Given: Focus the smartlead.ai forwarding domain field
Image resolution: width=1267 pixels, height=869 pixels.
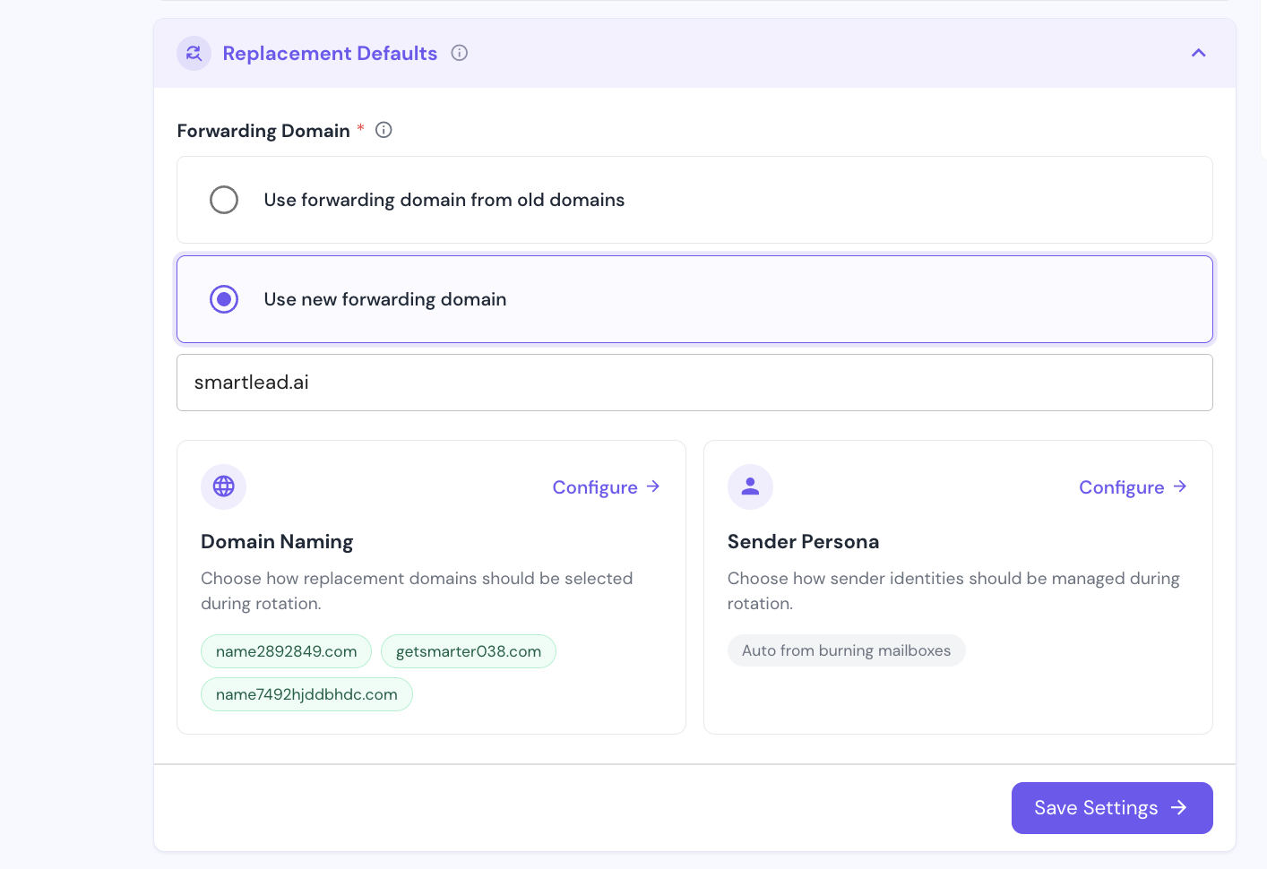Looking at the screenshot, I should click(694, 383).
